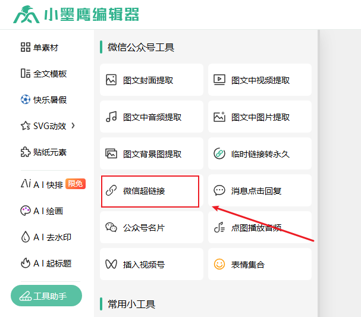
Task: Click the 图文中视频提取 video player icon
Action: 219,80
